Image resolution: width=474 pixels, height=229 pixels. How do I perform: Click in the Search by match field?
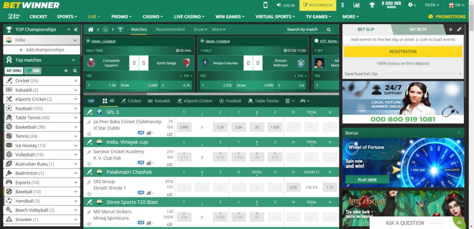coord(306,29)
